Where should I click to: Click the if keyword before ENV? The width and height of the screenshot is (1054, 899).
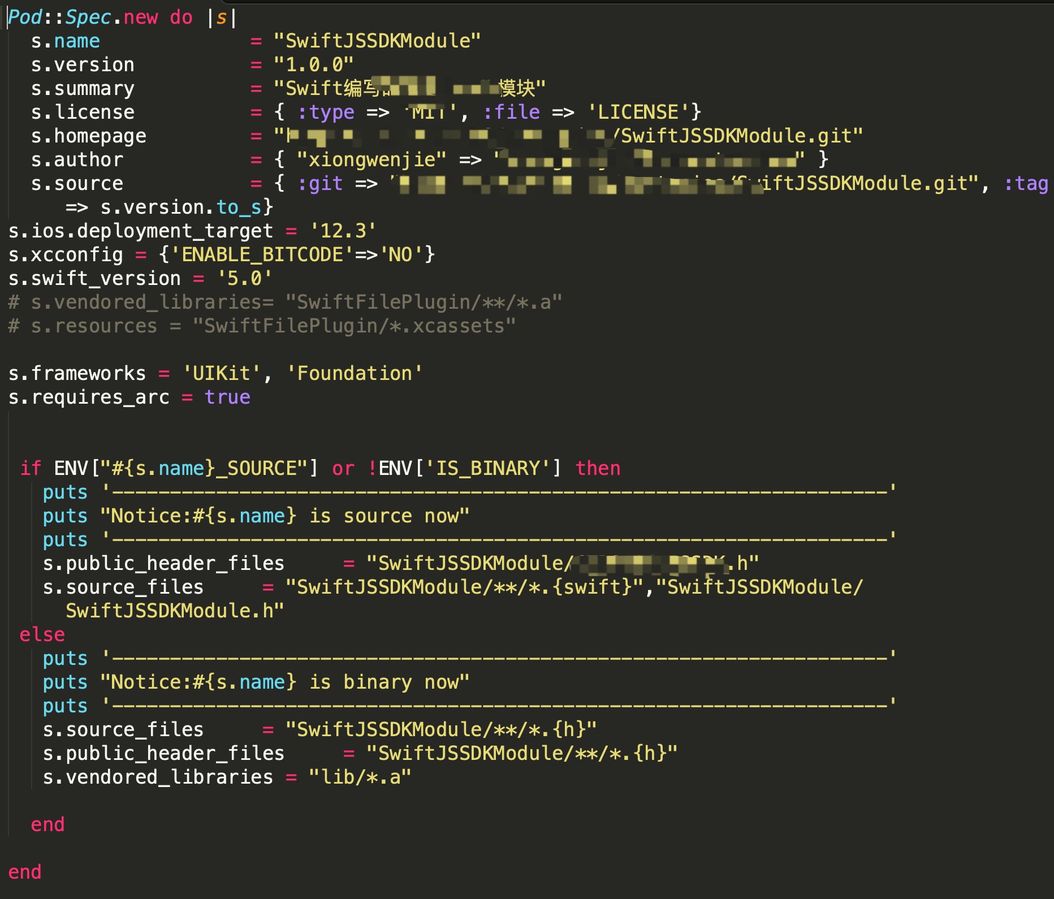pos(31,469)
